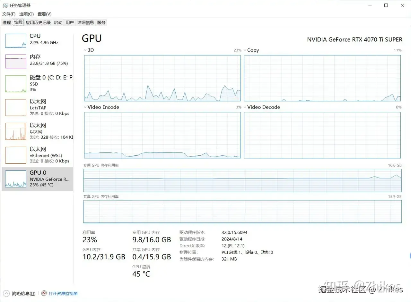Click the 16.0 GB graph scale label

[x=395, y=165]
